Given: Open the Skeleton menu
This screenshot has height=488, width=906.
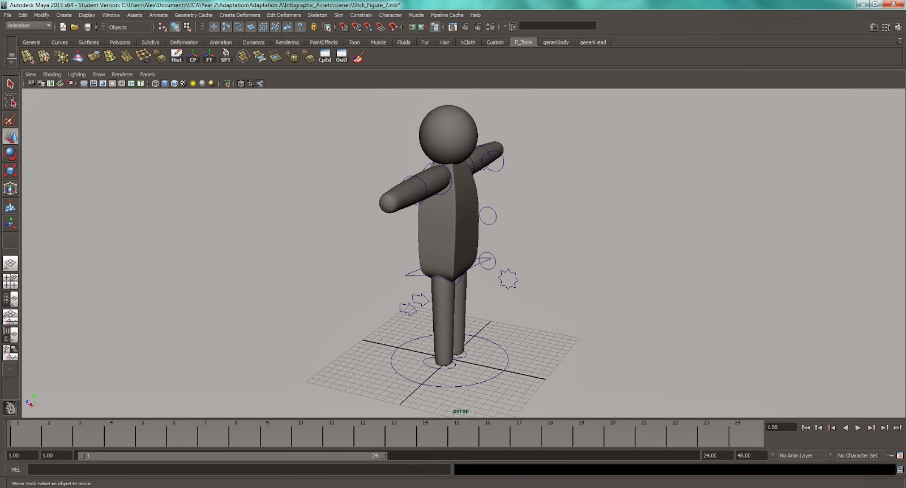Looking at the screenshot, I should 317,15.
